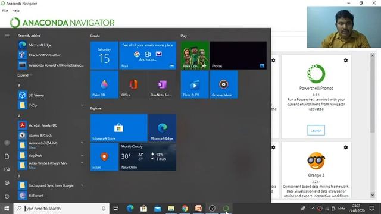Click the Orange 3 application logo

316,161
